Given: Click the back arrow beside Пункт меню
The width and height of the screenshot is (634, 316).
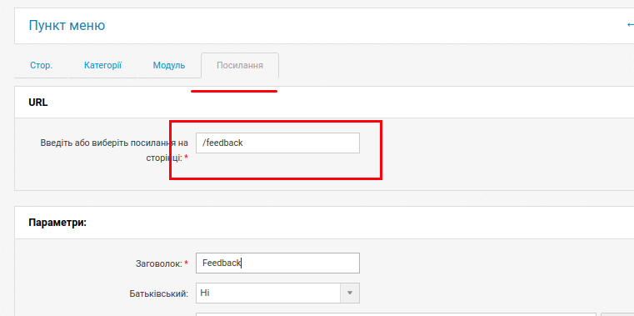Looking at the screenshot, I should (x=630, y=25).
